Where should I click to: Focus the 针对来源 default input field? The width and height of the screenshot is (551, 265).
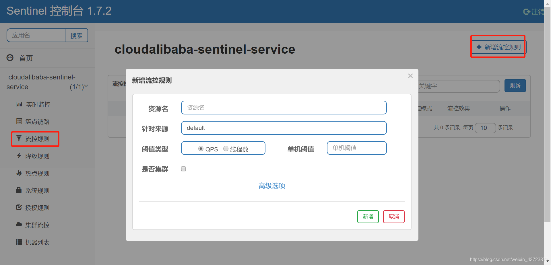tap(284, 128)
